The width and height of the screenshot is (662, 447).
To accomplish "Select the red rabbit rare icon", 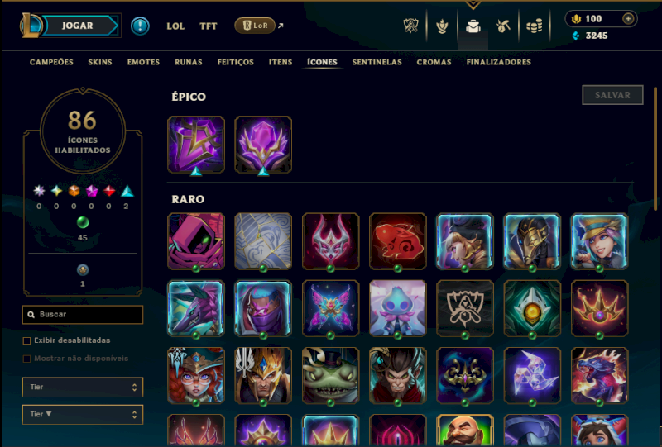I will click(x=398, y=241).
